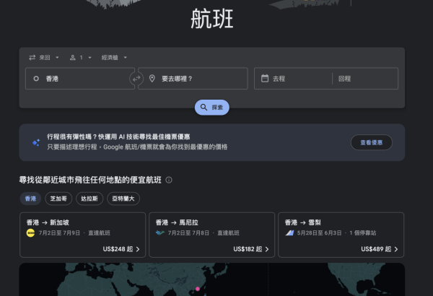Click the Scoot airline logo on Singapore card
The width and height of the screenshot is (433, 296).
(x=30, y=234)
